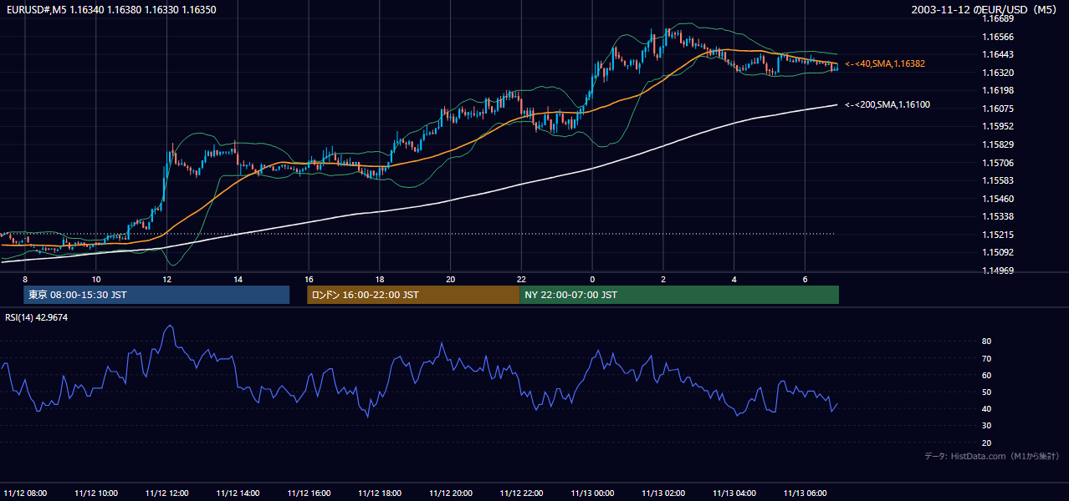1069x501 pixels.
Task: Click RSI scale level 50
Action: pos(986,392)
